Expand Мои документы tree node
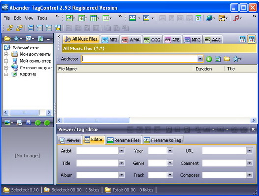The width and height of the screenshot is (259, 196). (6, 54)
